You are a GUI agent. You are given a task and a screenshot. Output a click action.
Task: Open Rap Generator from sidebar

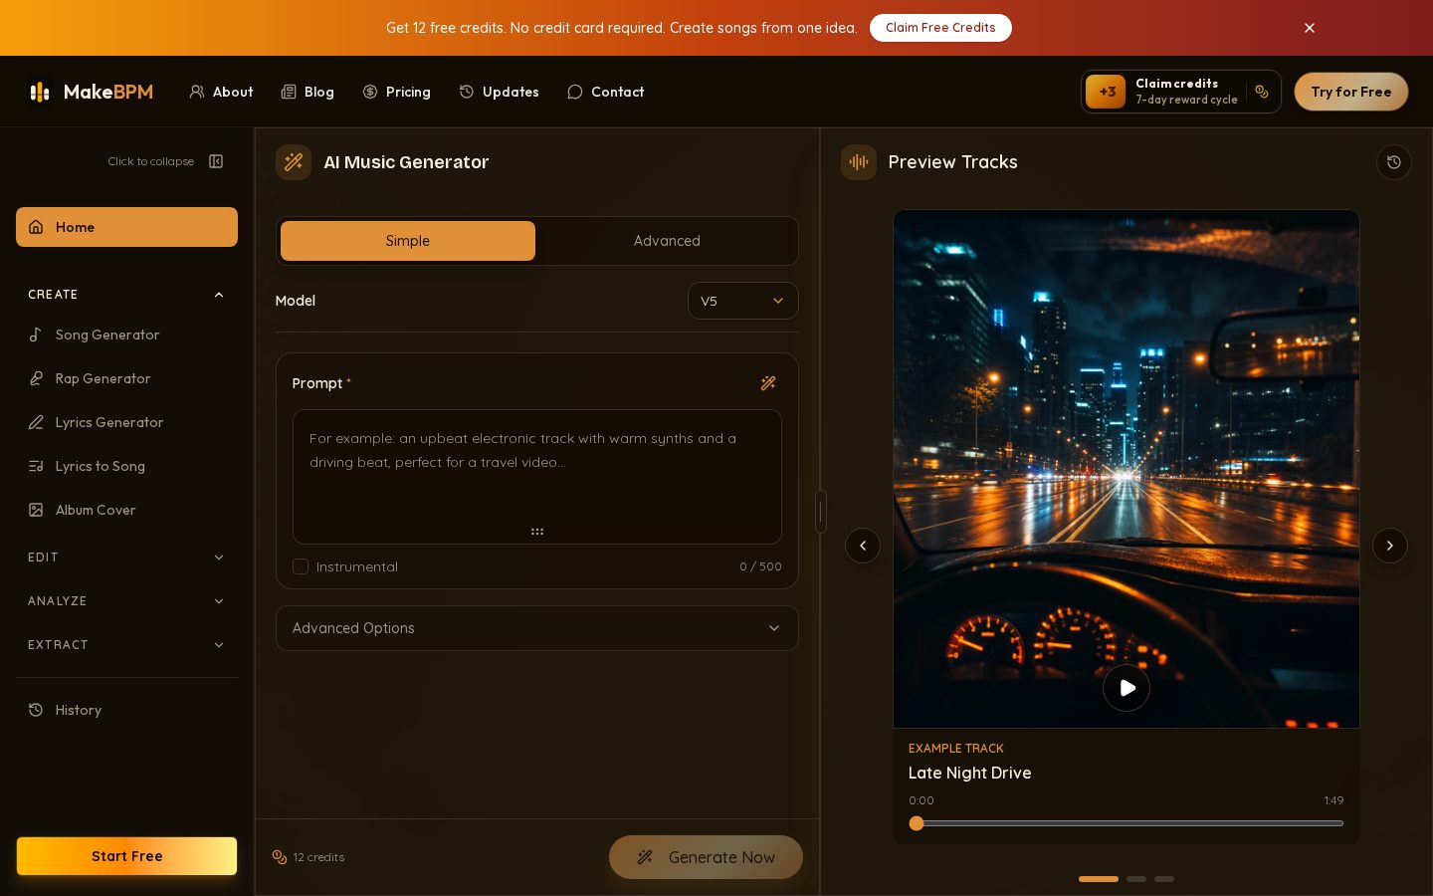(x=126, y=378)
